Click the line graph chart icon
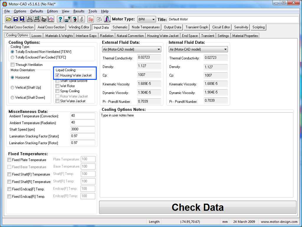Image resolution: width=302 pixels, height=227 pixels. pos(51,19)
